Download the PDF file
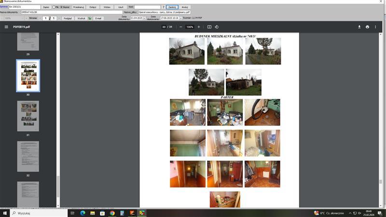 [x=359, y=27]
